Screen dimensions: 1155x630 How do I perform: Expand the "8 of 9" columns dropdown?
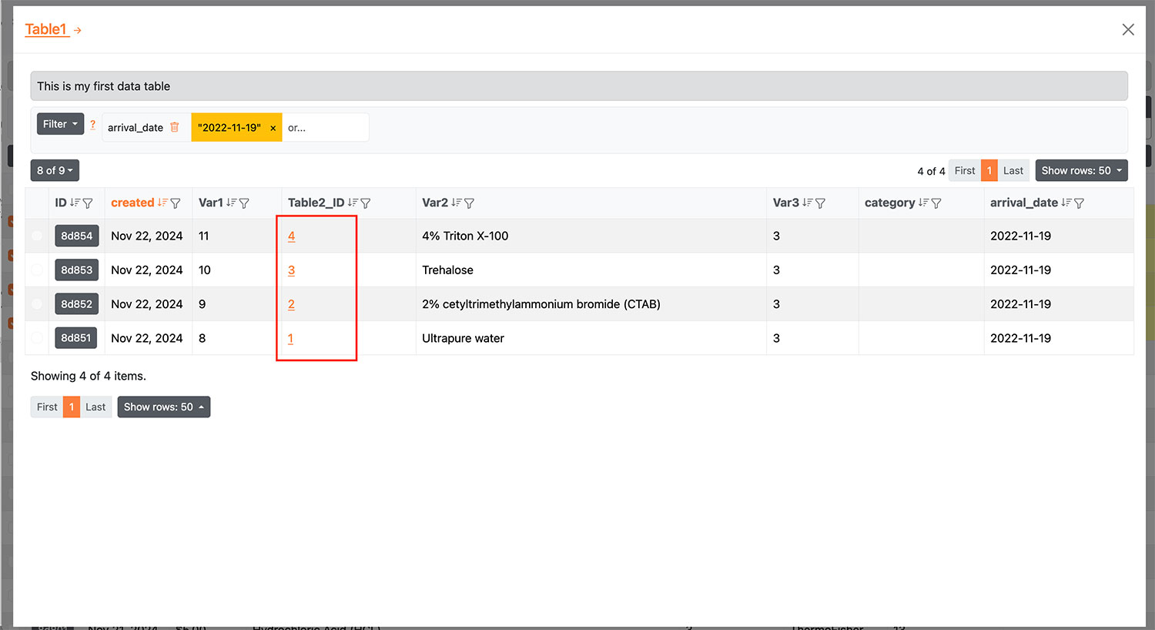pos(55,170)
